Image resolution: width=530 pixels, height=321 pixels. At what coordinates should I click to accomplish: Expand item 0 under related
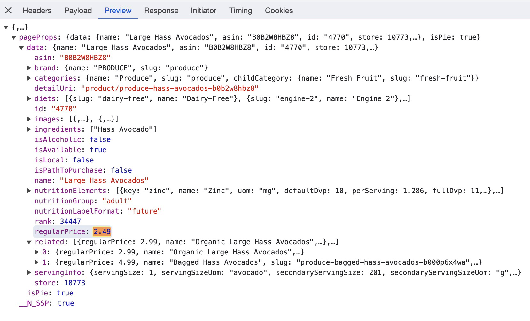coord(37,252)
